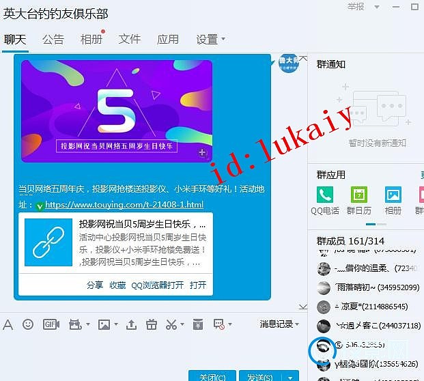Select member 信你的温柔、

pos(368,268)
